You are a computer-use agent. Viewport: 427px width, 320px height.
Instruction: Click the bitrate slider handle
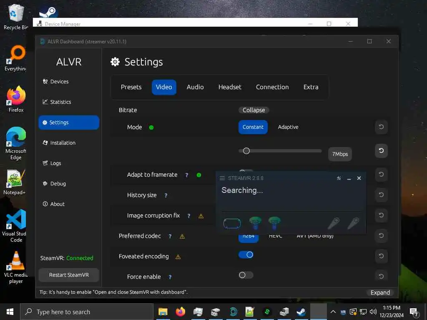click(246, 151)
